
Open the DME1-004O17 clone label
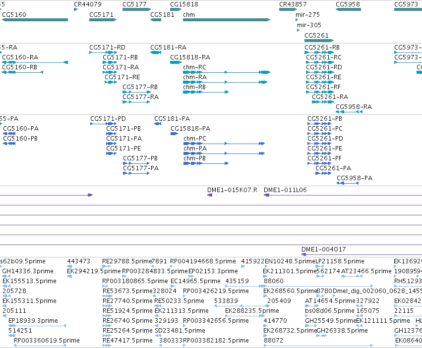click(324, 249)
